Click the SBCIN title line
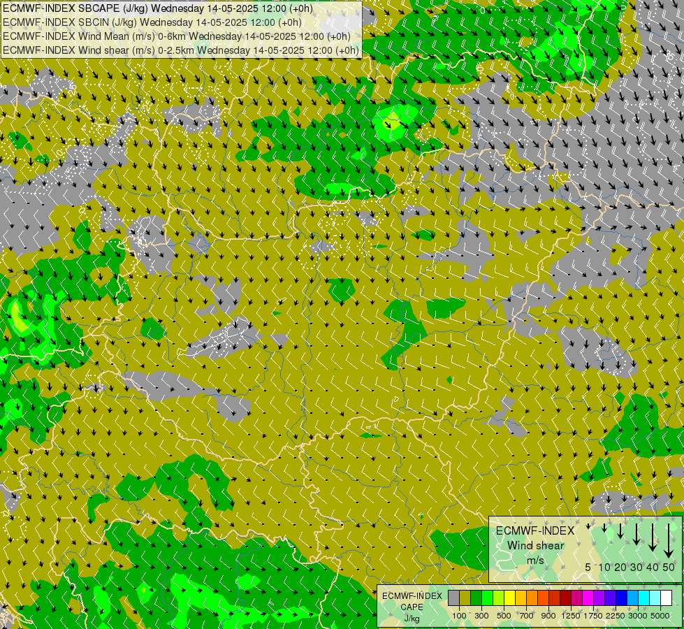The height and width of the screenshot is (629, 684). tap(152, 22)
